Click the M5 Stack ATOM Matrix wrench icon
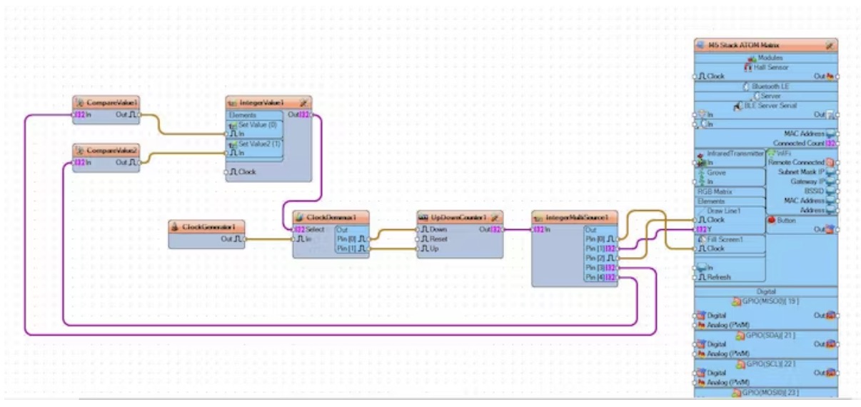861x407 pixels. pos(830,44)
